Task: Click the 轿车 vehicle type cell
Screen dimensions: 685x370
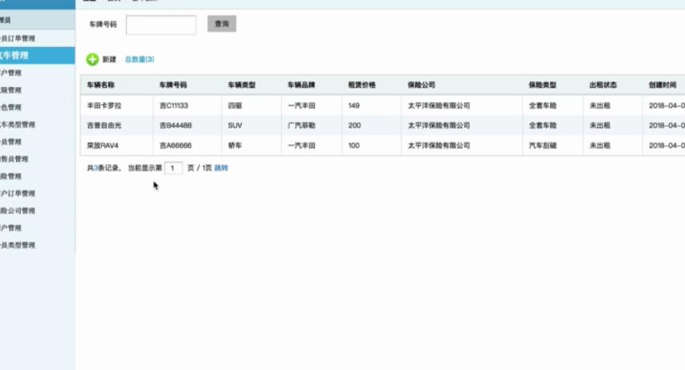Action: point(235,146)
